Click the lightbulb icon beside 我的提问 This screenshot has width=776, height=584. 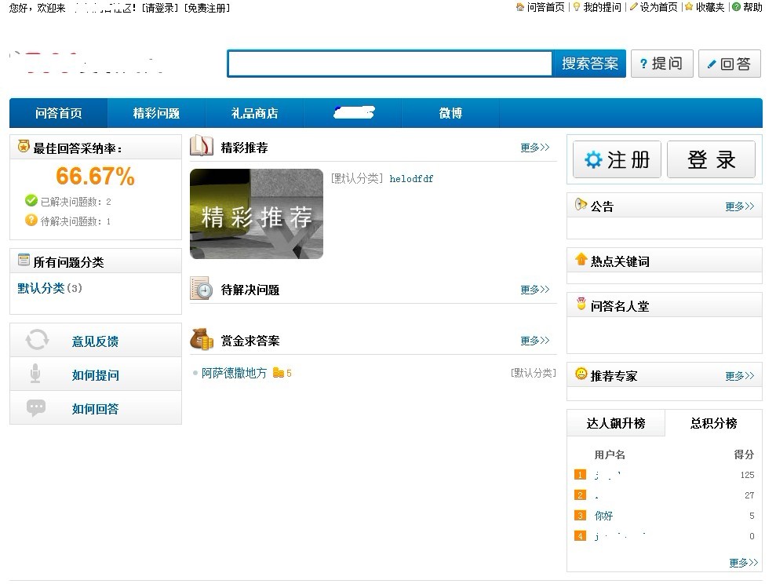[577, 7]
